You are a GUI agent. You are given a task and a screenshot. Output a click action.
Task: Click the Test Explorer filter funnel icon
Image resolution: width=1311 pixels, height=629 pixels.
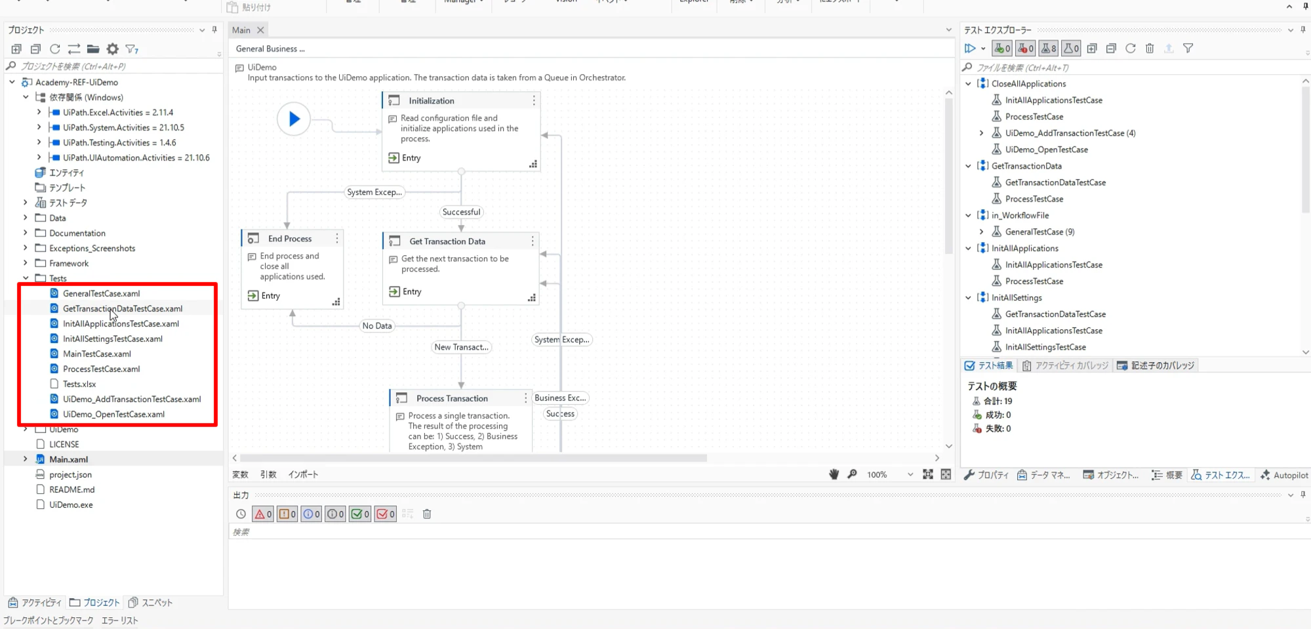click(1188, 49)
